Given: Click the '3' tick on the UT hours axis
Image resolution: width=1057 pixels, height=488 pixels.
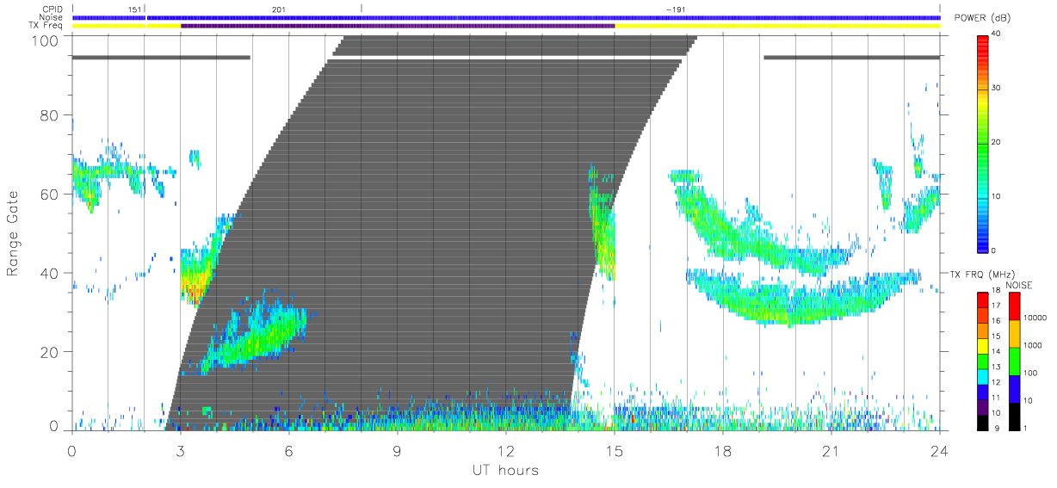Looking at the screenshot, I should [x=180, y=450].
